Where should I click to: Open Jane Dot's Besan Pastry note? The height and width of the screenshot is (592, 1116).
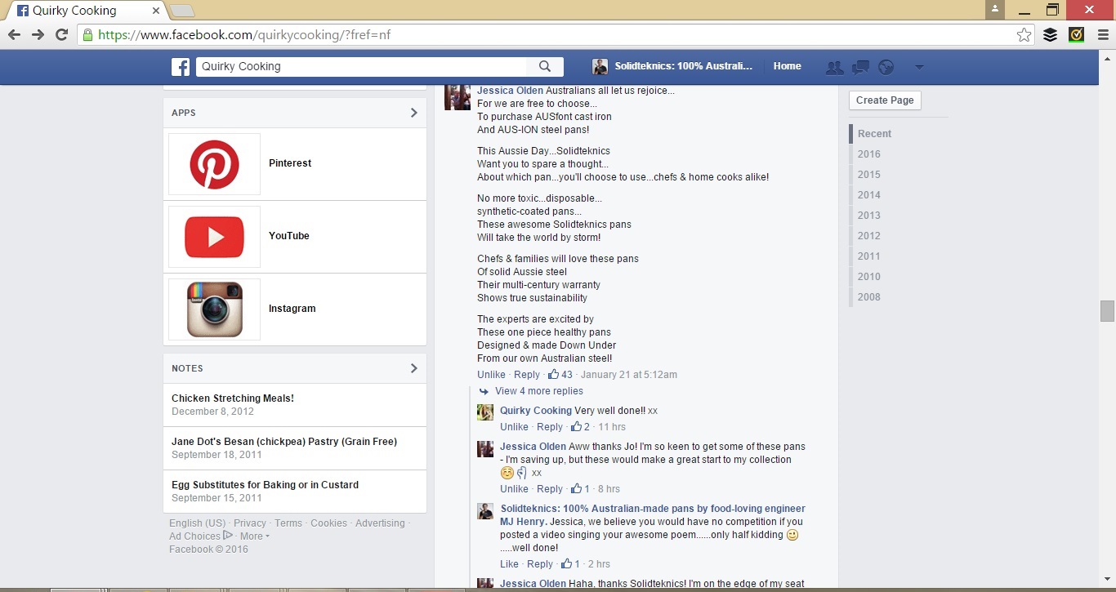click(x=284, y=442)
